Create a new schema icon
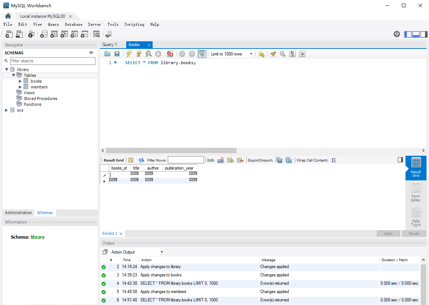 44,34
